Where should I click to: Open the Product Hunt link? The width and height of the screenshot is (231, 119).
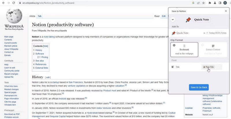[110, 91]
